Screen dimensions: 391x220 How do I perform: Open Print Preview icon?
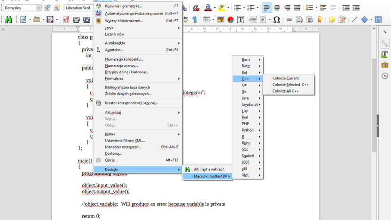(86, 20)
